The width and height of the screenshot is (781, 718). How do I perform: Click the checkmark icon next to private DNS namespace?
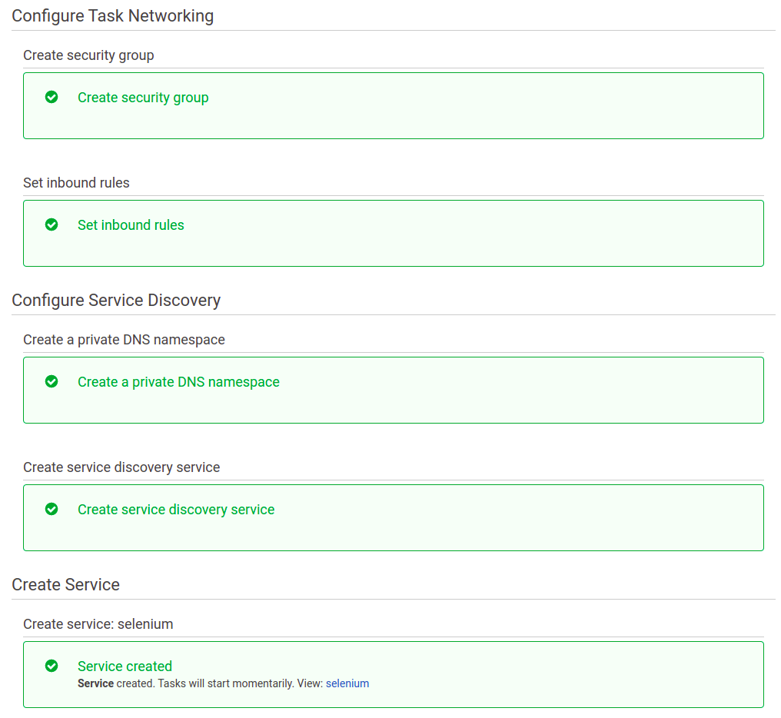point(52,381)
